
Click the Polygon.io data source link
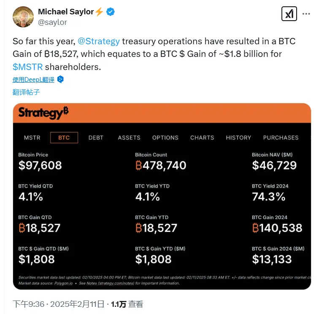63,283
